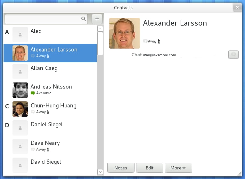Viewport: 245px width, 179px height.
Task: Select the contact Daniel Siegel
Action: click(50, 128)
